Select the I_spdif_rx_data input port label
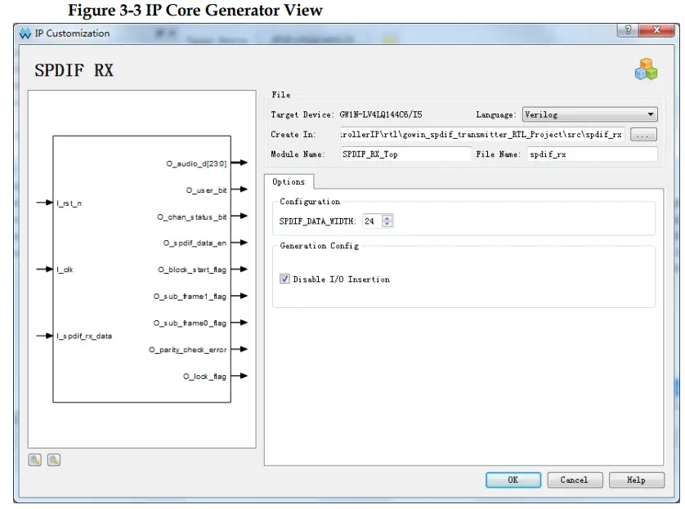Screen dimensions: 685x509 pos(84,336)
